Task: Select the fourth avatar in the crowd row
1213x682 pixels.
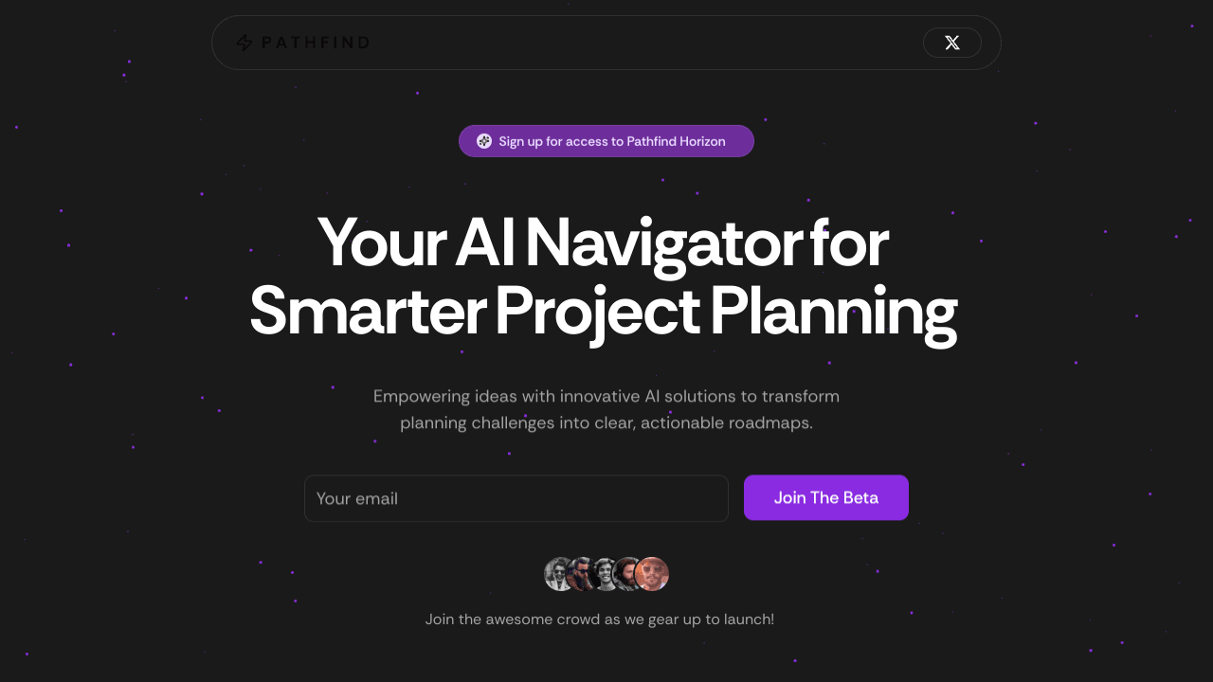Action: (x=629, y=574)
